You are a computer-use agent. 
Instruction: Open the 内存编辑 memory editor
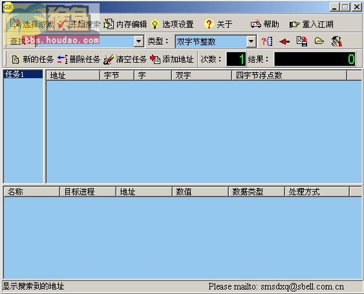[125, 24]
